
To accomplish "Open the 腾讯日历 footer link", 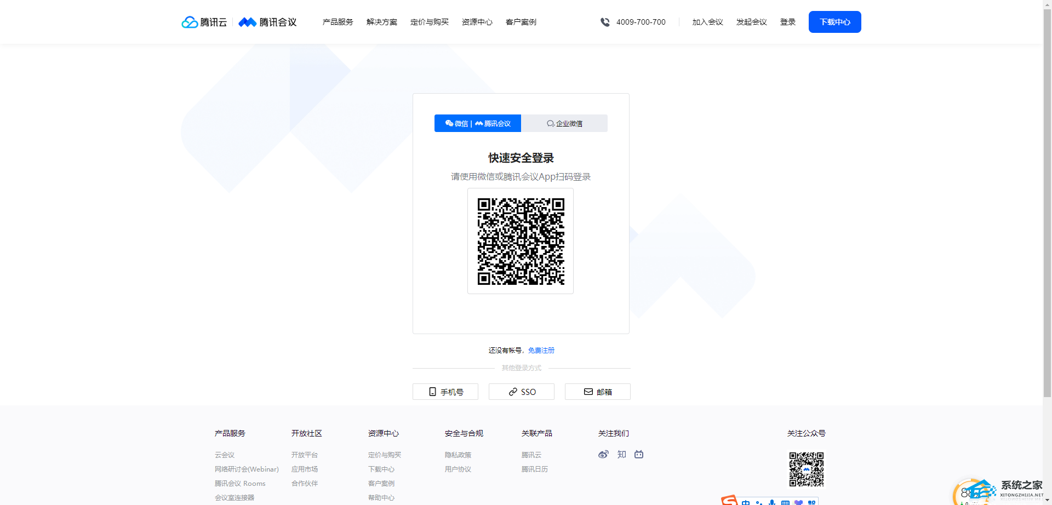I will pyautogui.click(x=535, y=469).
